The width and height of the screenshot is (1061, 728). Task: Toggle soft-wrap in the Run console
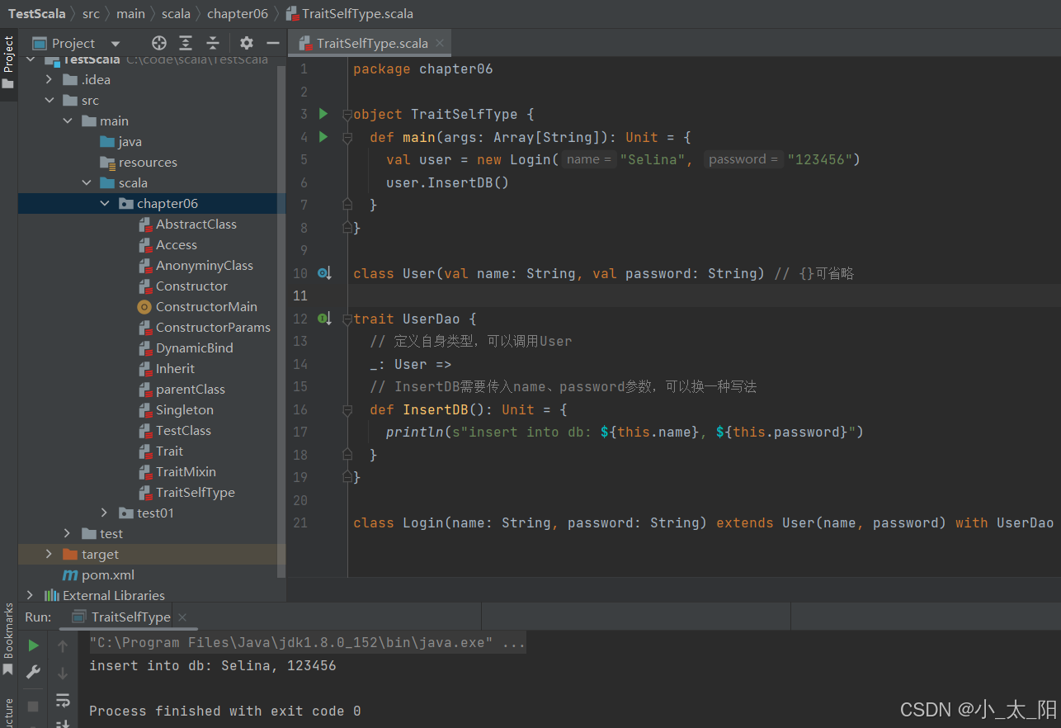63,701
